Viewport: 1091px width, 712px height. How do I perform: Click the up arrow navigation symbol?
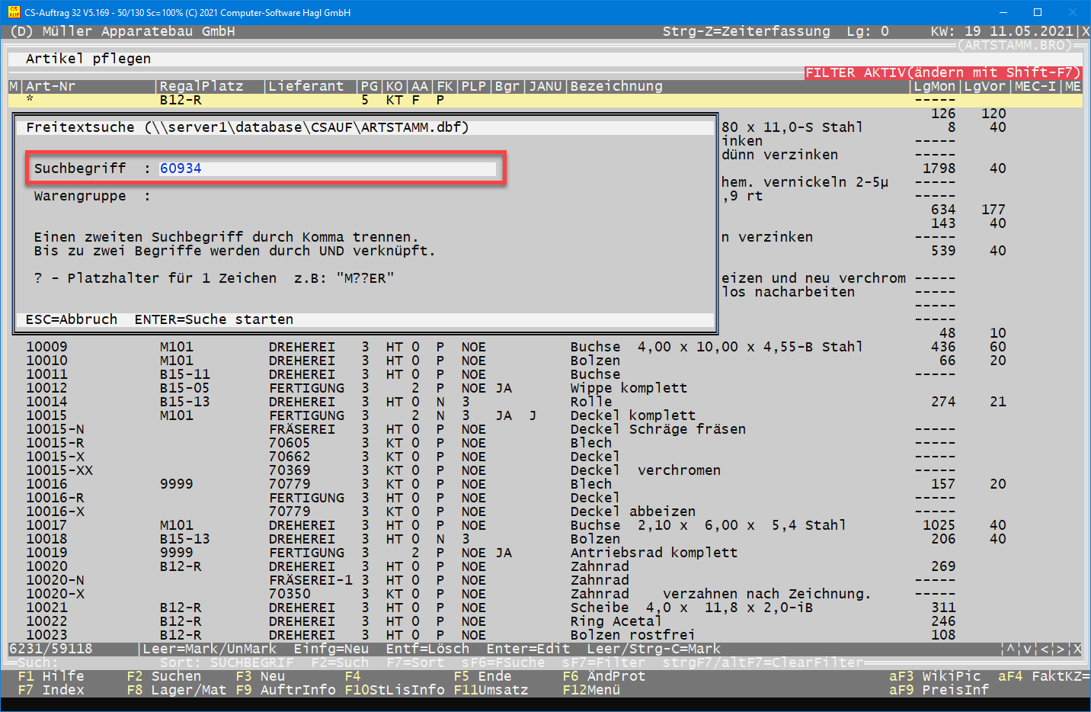click(1010, 649)
